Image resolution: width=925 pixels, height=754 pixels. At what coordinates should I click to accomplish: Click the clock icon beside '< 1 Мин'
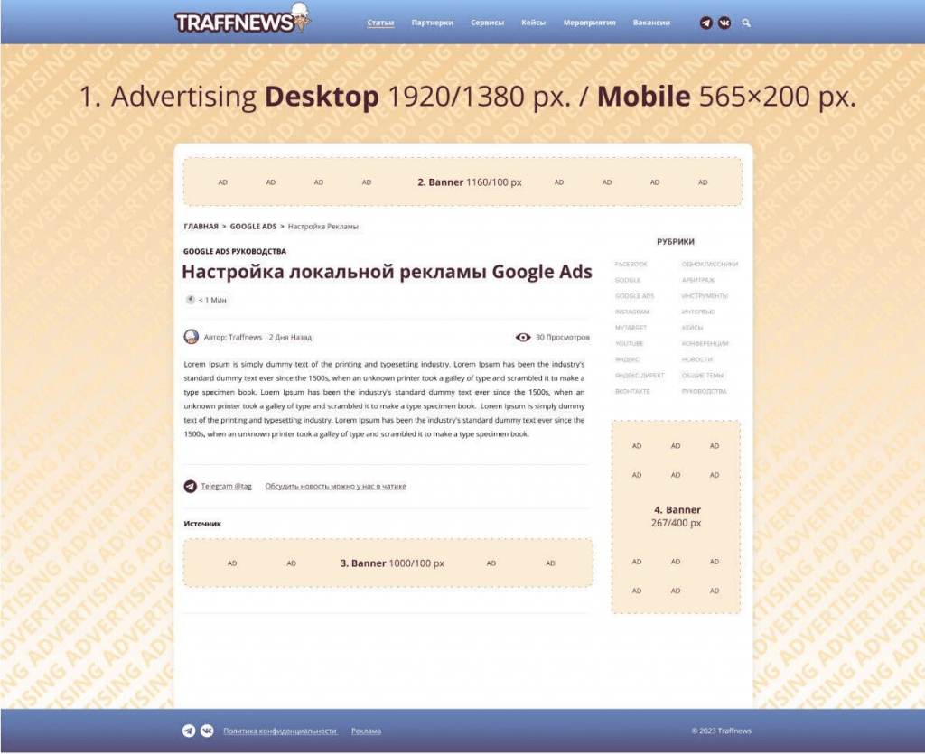pyautogui.click(x=190, y=300)
